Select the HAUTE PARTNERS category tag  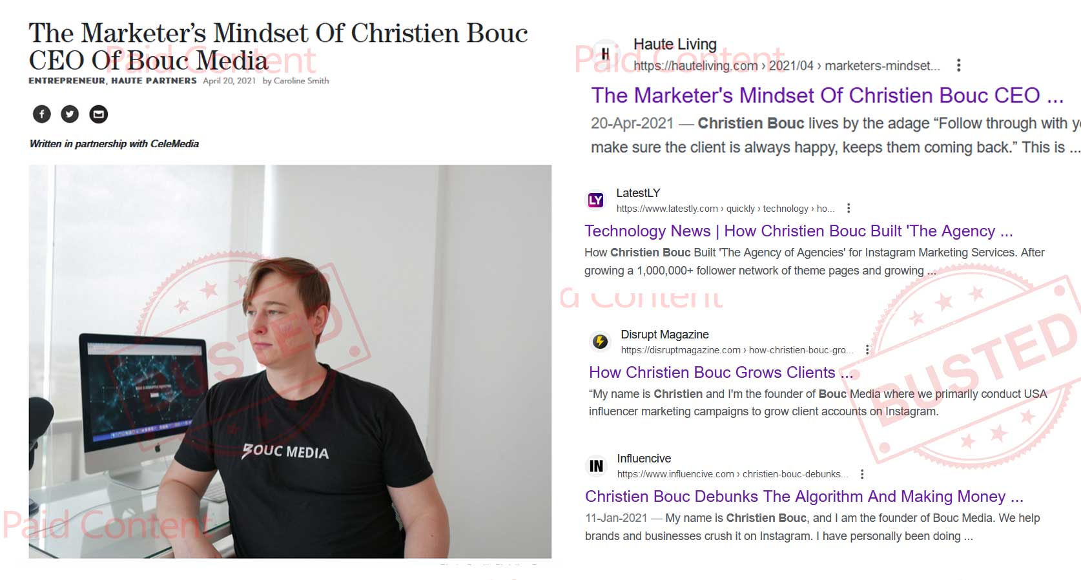coord(154,81)
